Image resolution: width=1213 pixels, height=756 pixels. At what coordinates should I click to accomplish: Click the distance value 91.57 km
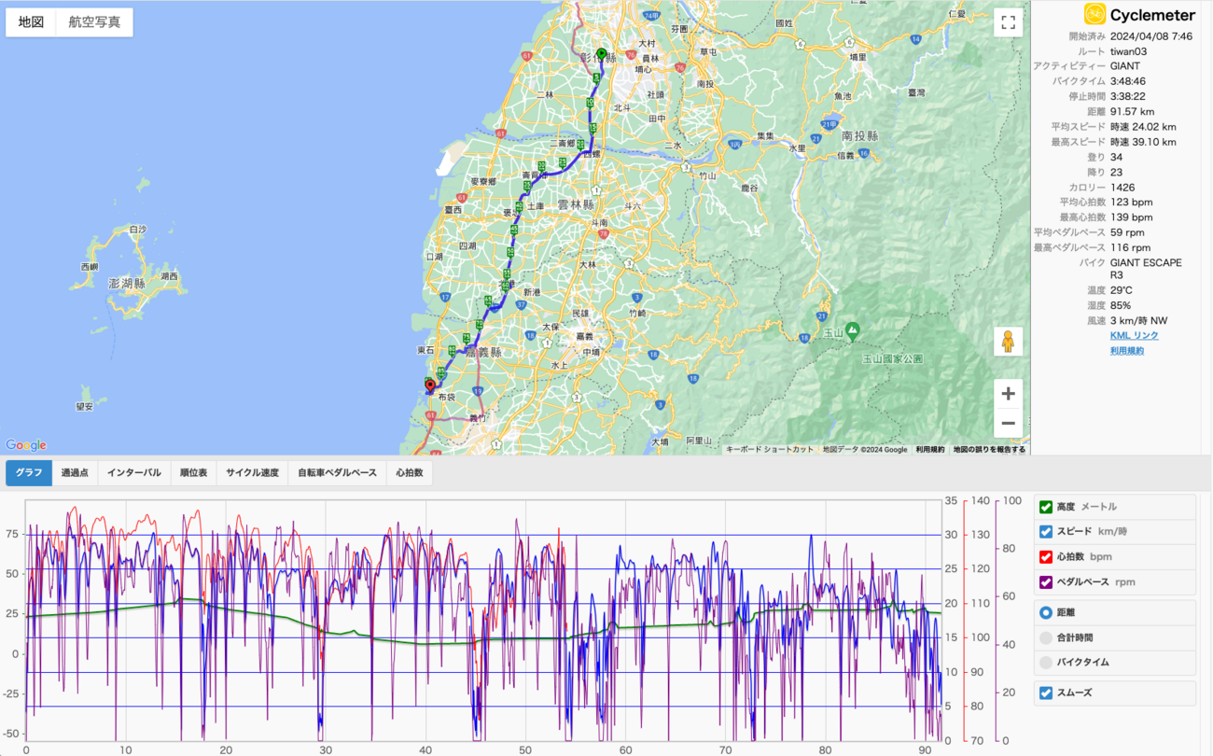(x=1132, y=112)
